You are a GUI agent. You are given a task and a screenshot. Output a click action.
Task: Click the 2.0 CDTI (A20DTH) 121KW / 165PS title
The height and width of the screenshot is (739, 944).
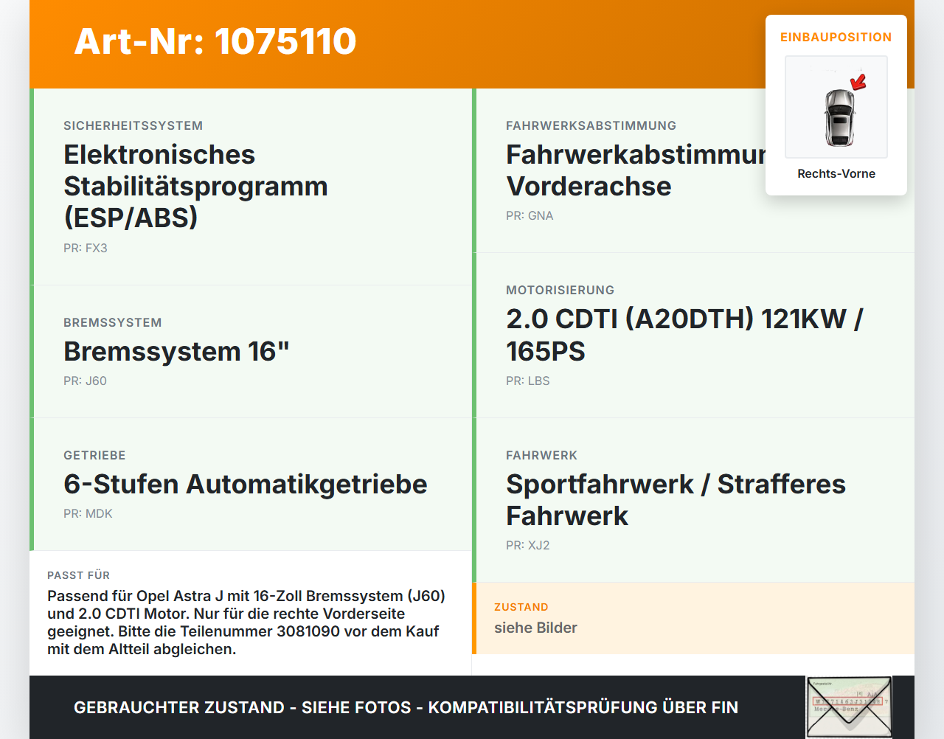point(684,335)
